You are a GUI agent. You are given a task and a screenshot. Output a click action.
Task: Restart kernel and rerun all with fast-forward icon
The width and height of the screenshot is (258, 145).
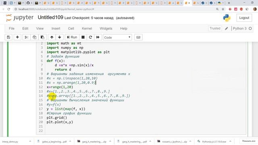click(98, 37)
